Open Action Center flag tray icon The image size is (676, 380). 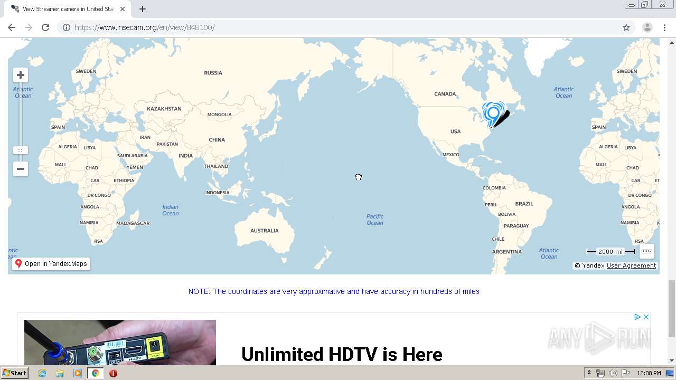coord(626,373)
